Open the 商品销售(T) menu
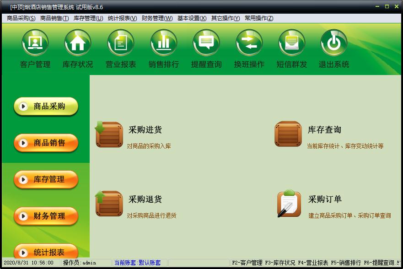403x269 pixels. 54,18
